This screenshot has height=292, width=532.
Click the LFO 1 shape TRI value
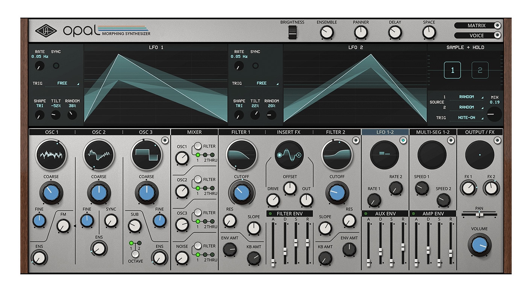point(39,106)
